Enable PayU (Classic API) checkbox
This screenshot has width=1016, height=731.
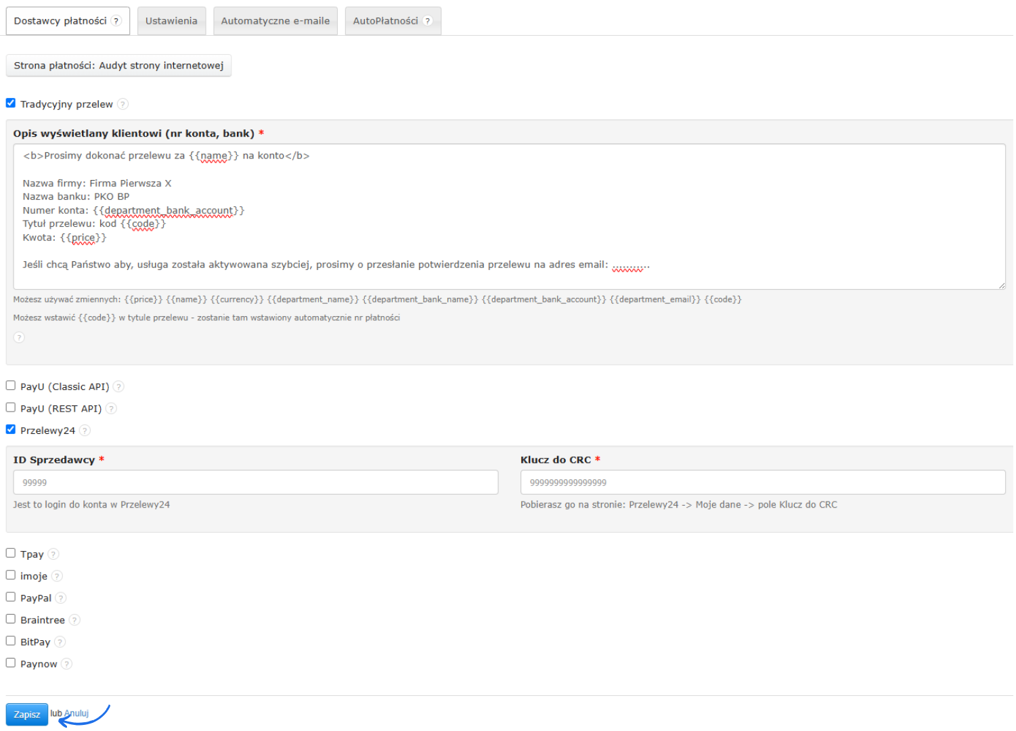pos(11,386)
